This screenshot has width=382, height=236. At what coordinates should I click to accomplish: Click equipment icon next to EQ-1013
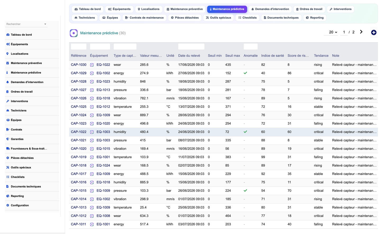coord(92,90)
